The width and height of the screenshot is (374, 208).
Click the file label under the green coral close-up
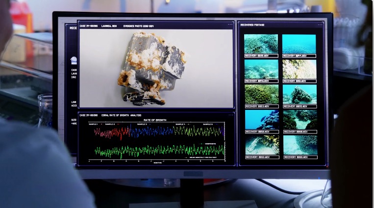tap(262, 106)
